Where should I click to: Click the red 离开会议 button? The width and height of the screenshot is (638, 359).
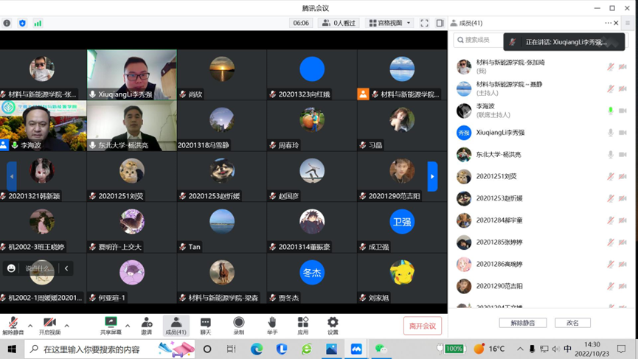423,326
